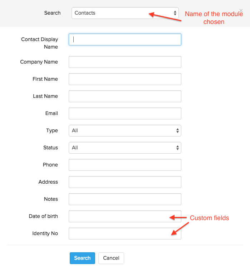Click the Status field label
This screenshot has height=278, width=250.
[x=50, y=148]
